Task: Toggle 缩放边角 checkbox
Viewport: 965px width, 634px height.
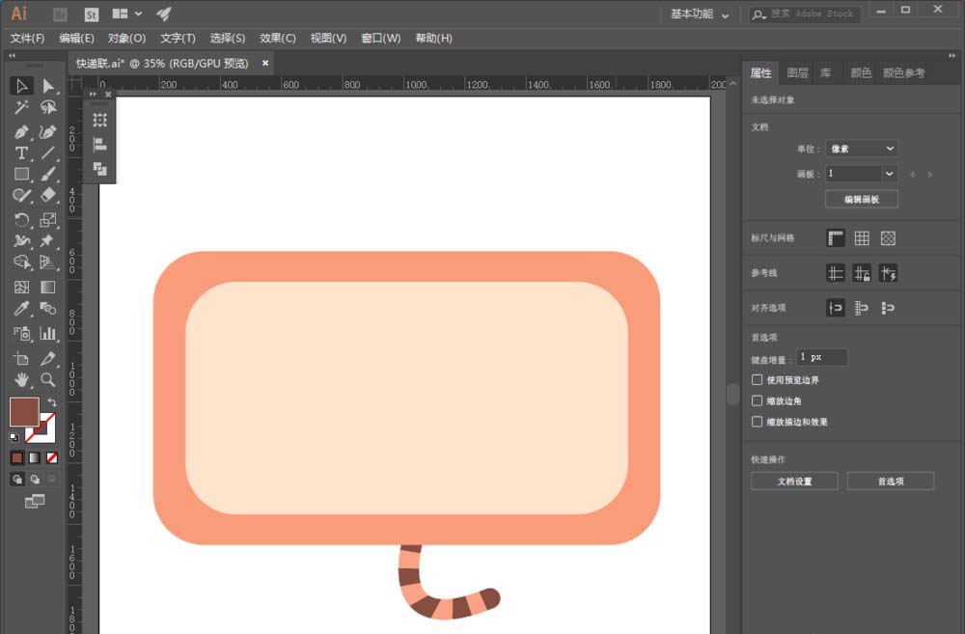Action: [757, 400]
